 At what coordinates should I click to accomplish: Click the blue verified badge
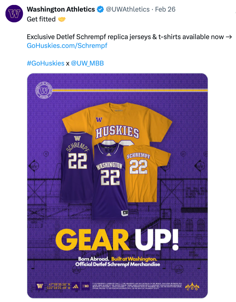tap(100, 10)
